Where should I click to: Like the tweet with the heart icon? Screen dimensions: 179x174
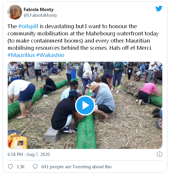(x=10, y=166)
